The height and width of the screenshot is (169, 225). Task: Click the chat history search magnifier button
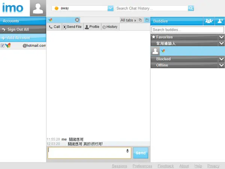[191, 8]
